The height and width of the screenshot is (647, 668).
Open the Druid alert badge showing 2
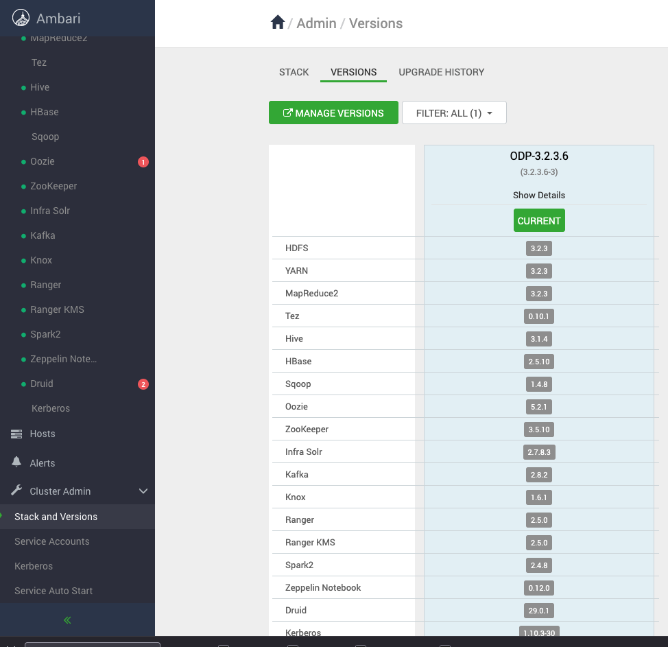click(x=143, y=384)
